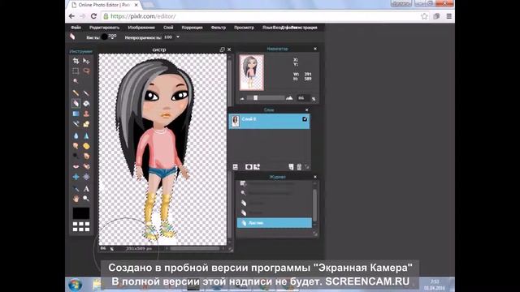Image resolution: width=520 pixels, height=292 pixels.
Task: Select the Smudge finger tool
Action: [x=76, y=146]
